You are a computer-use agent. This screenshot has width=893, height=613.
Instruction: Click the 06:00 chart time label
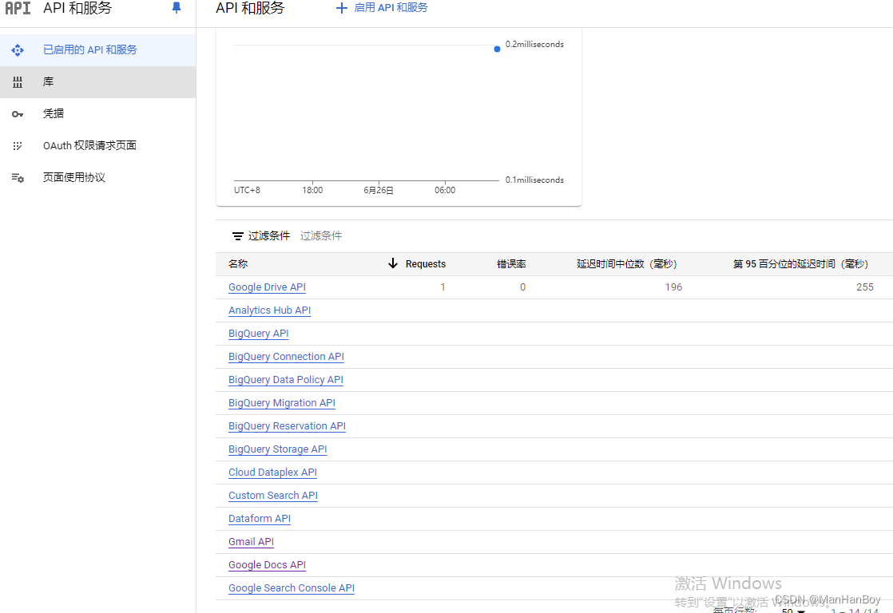[445, 190]
